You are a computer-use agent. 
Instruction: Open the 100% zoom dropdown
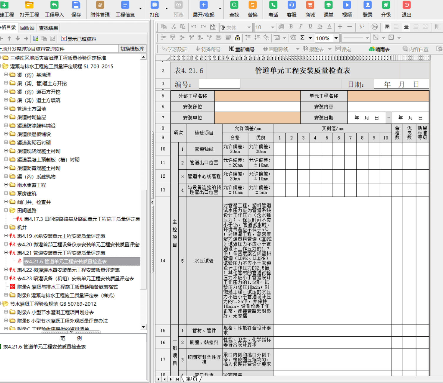coord(336,38)
